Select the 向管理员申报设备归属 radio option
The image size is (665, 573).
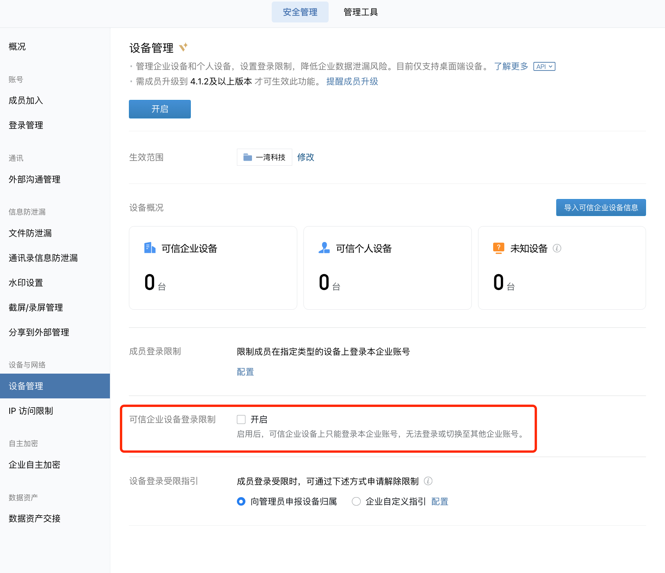tap(241, 501)
